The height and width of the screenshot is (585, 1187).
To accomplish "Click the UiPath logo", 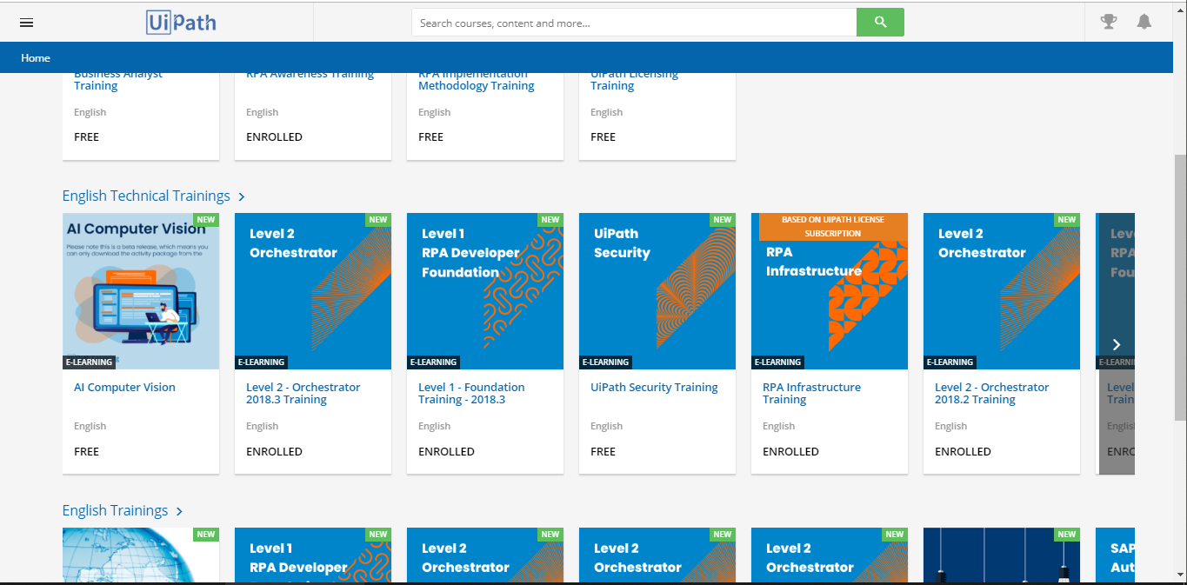I will tap(181, 23).
